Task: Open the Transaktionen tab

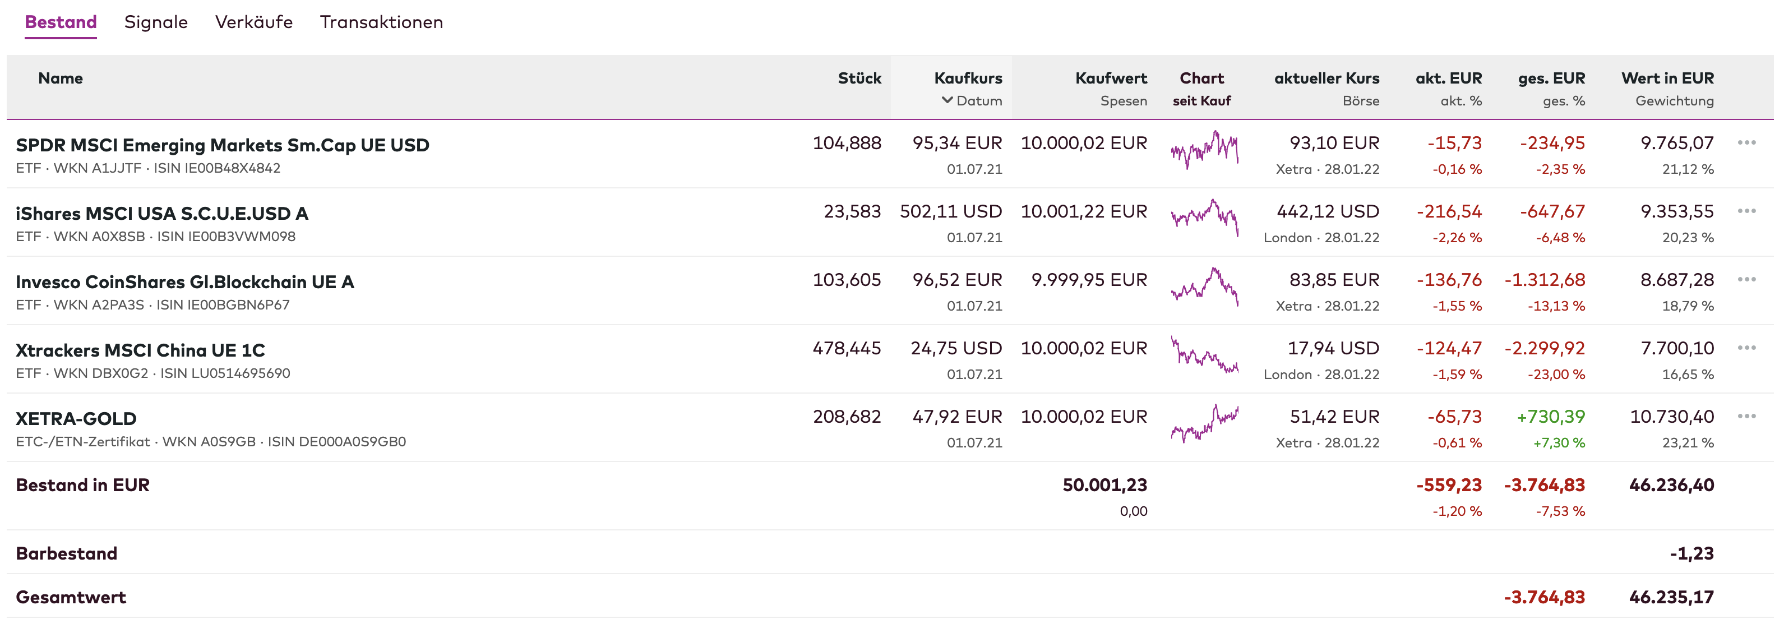Action: 381,22
